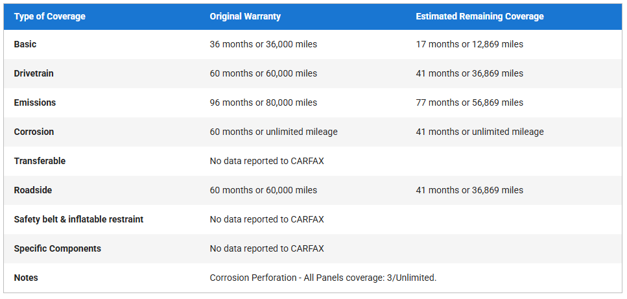
Task: Click the 'Roadside' row label
Action: coord(33,190)
